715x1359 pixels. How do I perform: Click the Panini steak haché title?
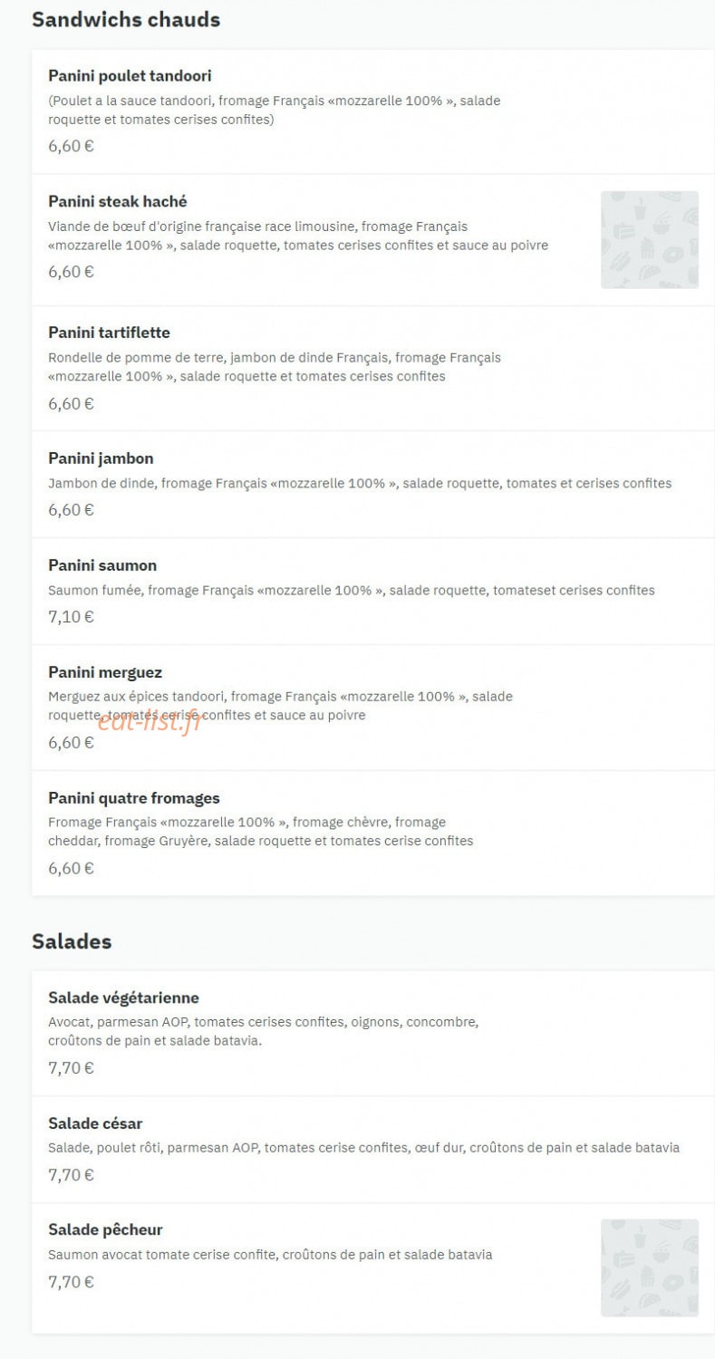coord(118,201)
